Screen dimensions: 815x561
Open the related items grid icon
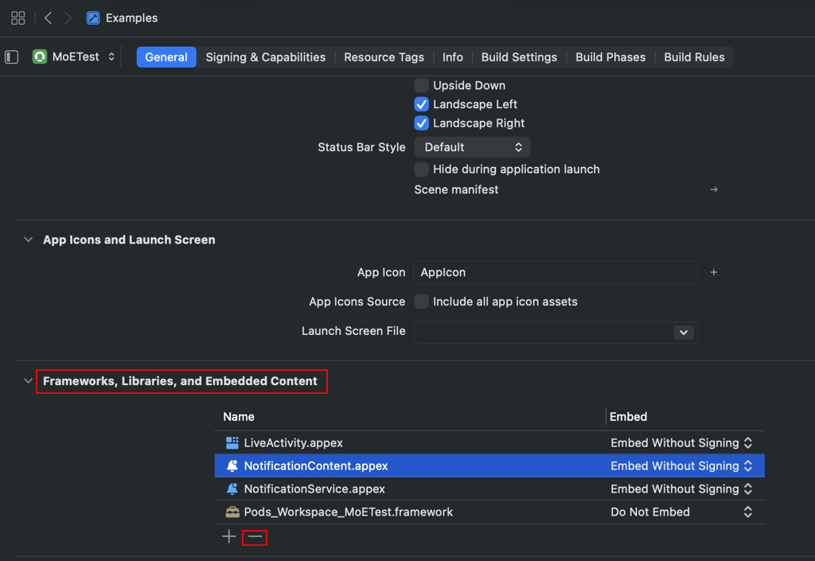pyautogui.click(x=18, y=18)
